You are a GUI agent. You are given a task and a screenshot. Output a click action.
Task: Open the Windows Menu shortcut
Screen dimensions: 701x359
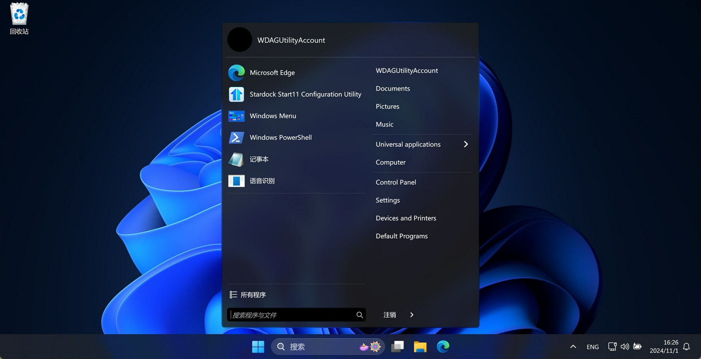click(x=273, y=116)
